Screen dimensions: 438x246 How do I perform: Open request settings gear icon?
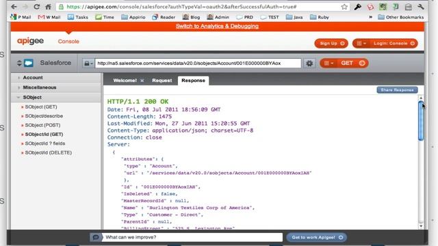pyautogui.click(x=309, y=64)
